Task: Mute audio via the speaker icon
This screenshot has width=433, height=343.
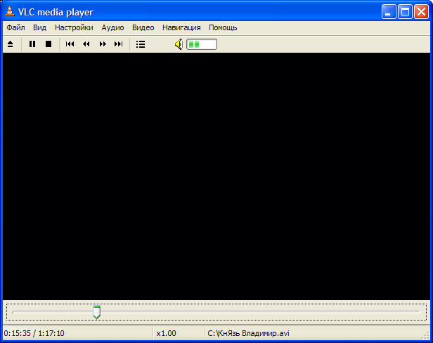Action: click(x=179, y=44)
